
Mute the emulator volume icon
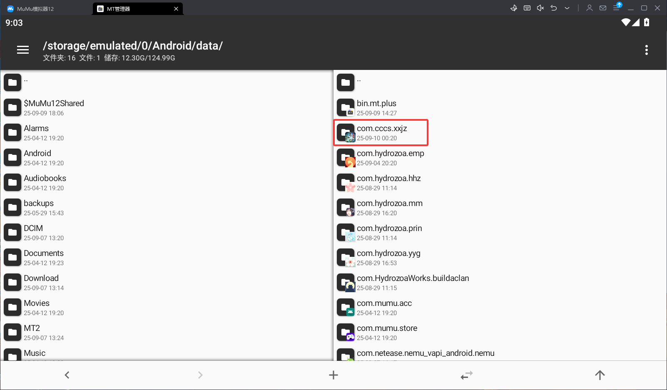(x=540, y=8)
